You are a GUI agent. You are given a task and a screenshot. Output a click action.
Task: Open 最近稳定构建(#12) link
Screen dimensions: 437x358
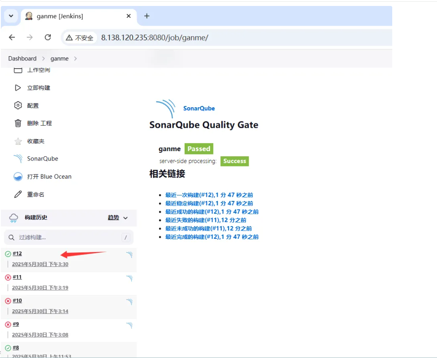coord(209,203)
